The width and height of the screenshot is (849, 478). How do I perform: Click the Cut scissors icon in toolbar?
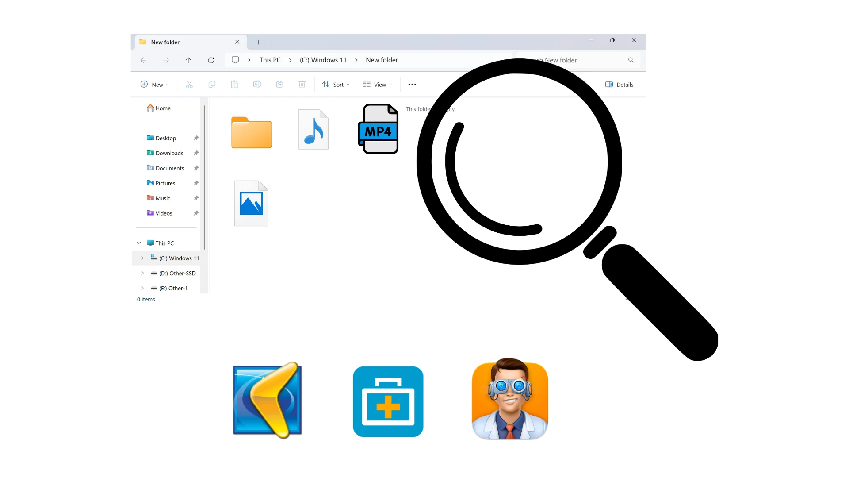tap(189, 85)
